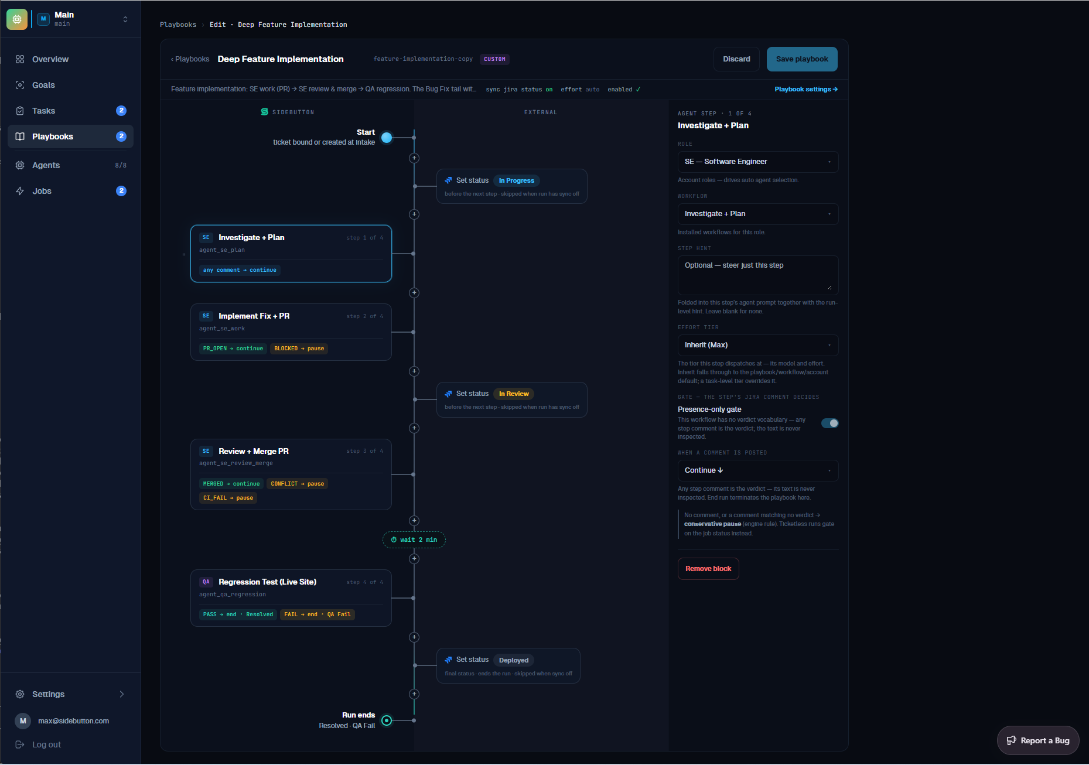Image resolution: width=1089 pixels, height=765 pixels.
Task: Open the Goals menu item
Action: click(x=70, y=85)
